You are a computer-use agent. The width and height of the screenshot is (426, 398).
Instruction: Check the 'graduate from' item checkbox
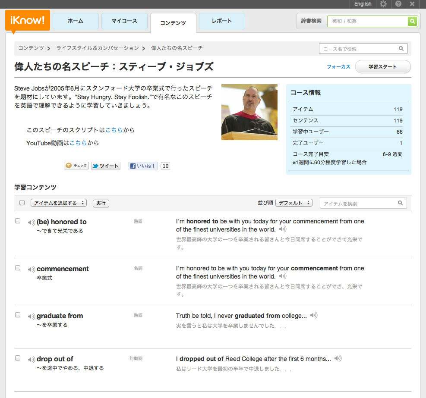18,315
